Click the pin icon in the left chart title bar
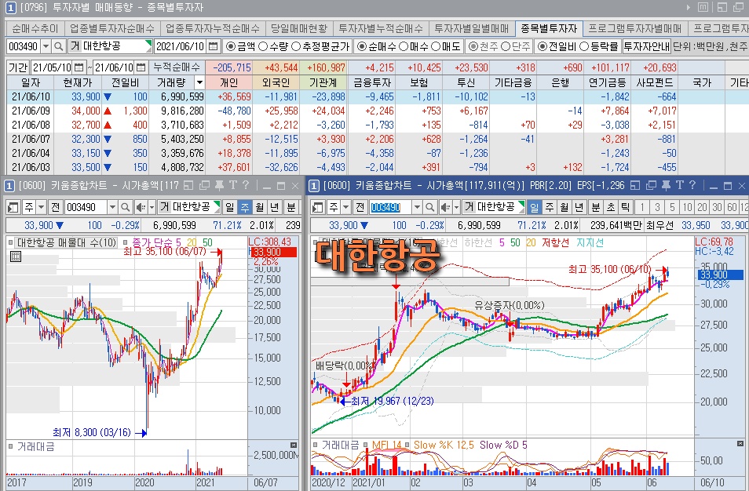 tap(219, 185)
